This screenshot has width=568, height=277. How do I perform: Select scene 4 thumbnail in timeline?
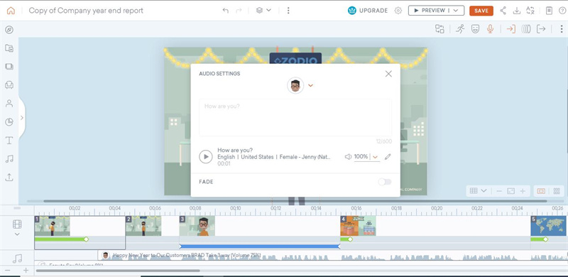click(x=358, y=226)
